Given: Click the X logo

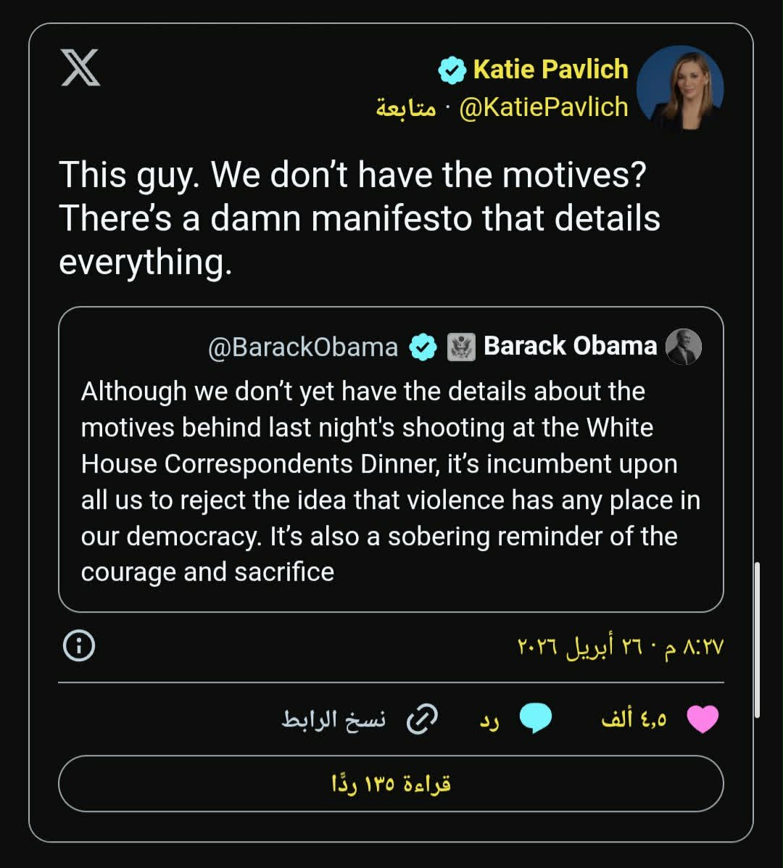Looking at the screenshot, I should (x=80, y=69).
